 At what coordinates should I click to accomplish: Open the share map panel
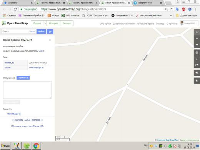pos(197,65)
